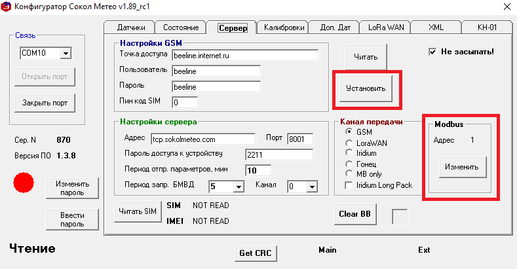Click the Clear BB button
This screenshot has height=269, width=517.
(355, 214)
